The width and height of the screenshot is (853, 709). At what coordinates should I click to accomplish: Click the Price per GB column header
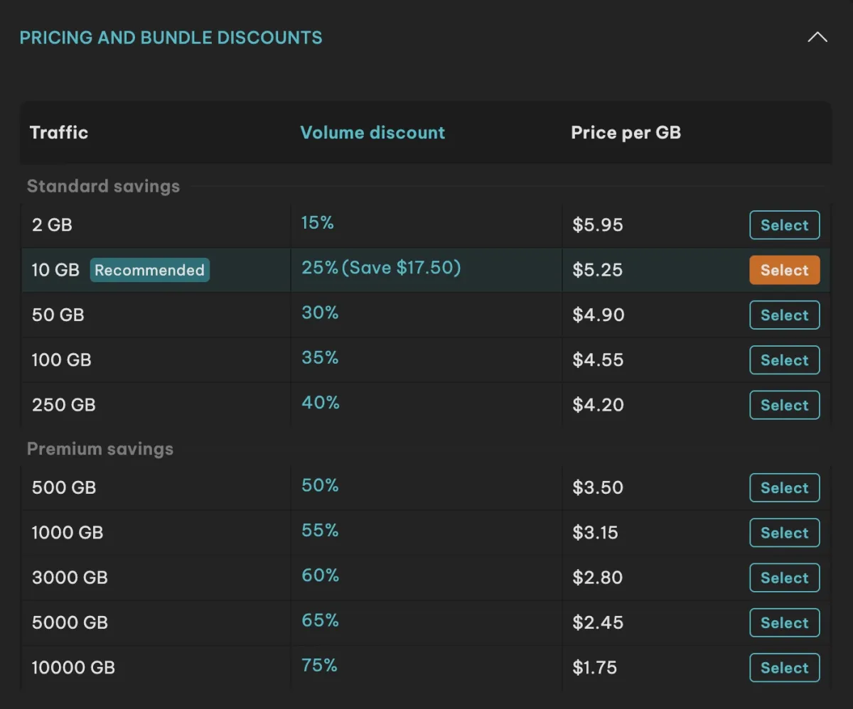point(626,133)
